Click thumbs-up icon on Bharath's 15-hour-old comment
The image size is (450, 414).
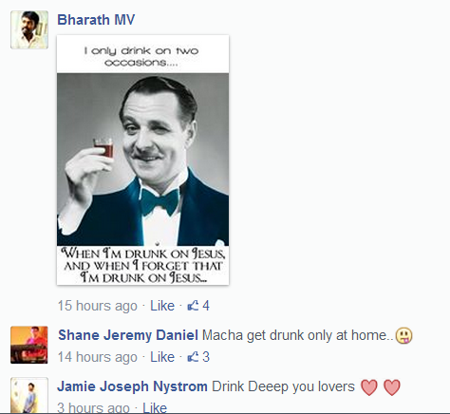[x=193, y=306]
